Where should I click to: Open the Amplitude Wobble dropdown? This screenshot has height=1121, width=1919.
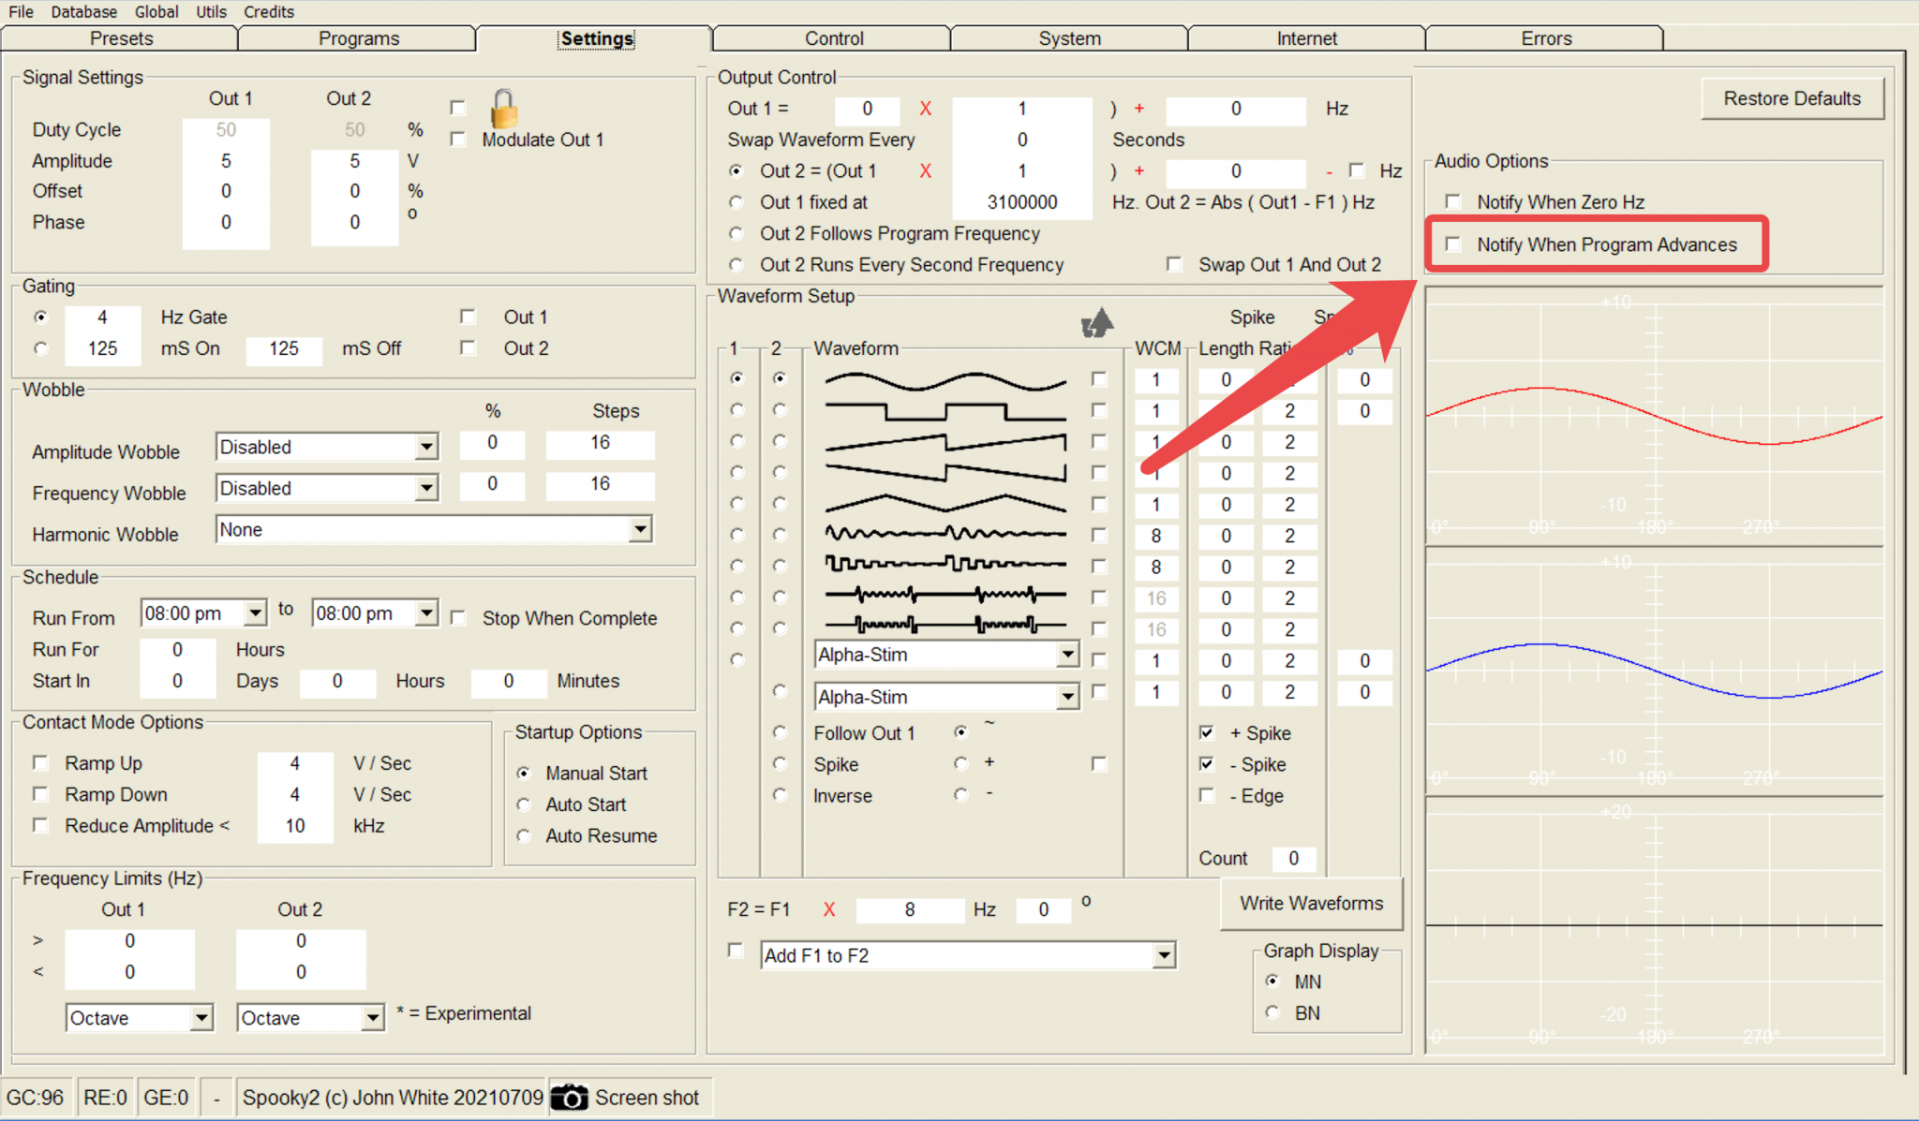coord(426,448)
